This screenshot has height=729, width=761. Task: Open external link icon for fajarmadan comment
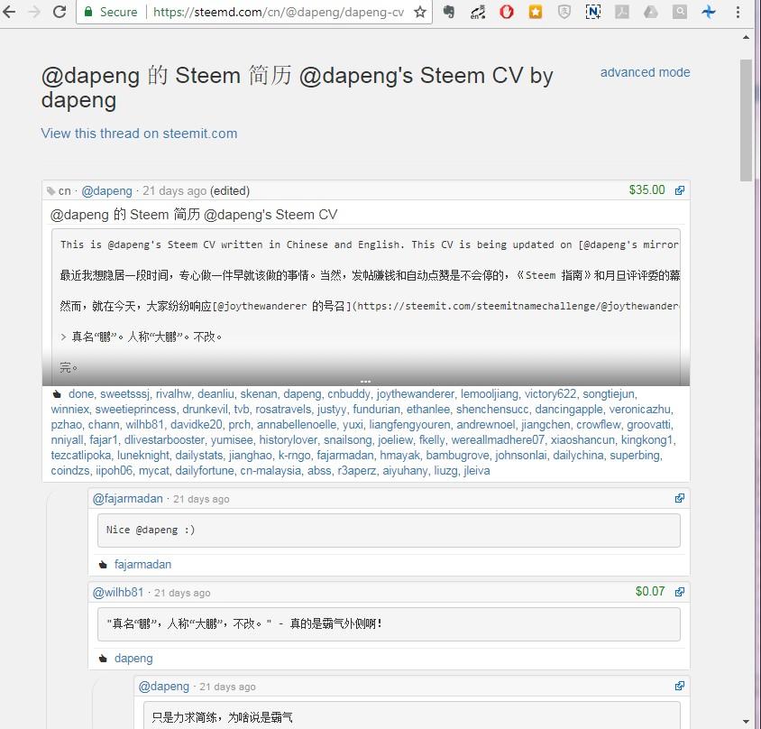pos(680,498)
